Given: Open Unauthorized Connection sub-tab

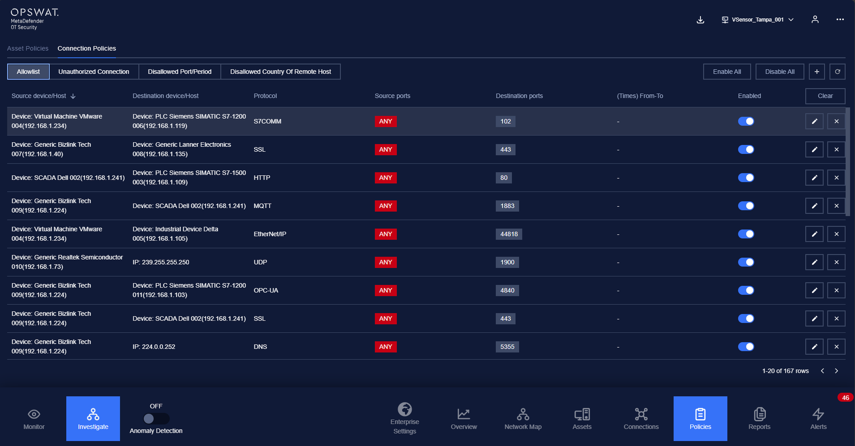Looking at the screenshot, I should coord(94,72).
